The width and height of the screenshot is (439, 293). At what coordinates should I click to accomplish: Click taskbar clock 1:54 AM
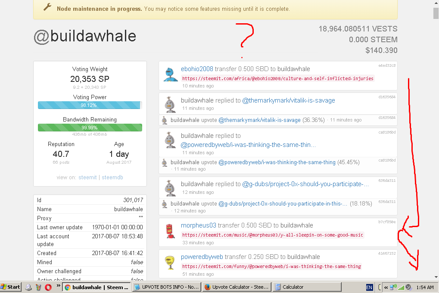click(x=425, y=287)
